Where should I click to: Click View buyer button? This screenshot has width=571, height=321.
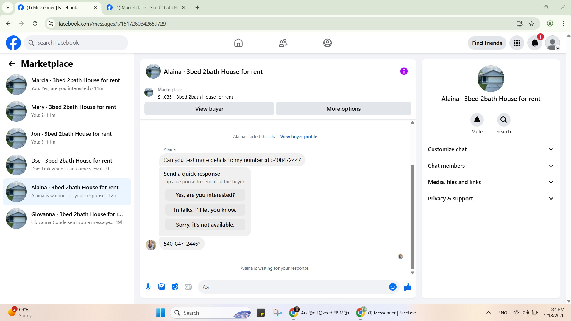(209, 109)
